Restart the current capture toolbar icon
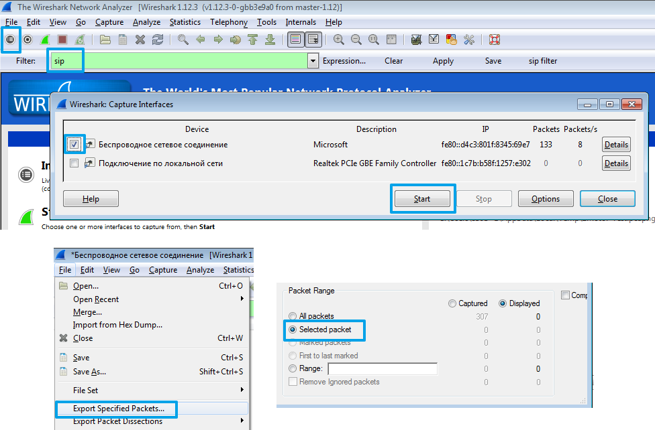655x430 pixels. 80,40
